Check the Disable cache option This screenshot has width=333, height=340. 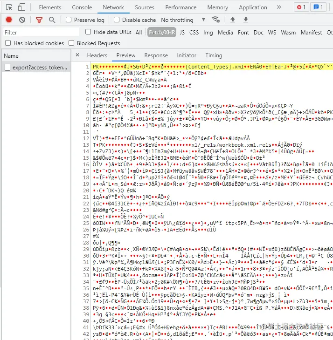click(x=117, y=20)
